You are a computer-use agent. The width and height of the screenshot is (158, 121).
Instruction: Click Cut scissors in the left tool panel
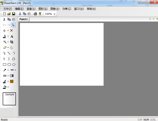(x=4, y=19)
